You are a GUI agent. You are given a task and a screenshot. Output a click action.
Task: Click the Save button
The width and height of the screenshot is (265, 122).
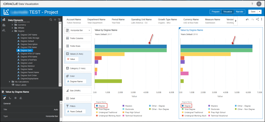pos(253,12)
